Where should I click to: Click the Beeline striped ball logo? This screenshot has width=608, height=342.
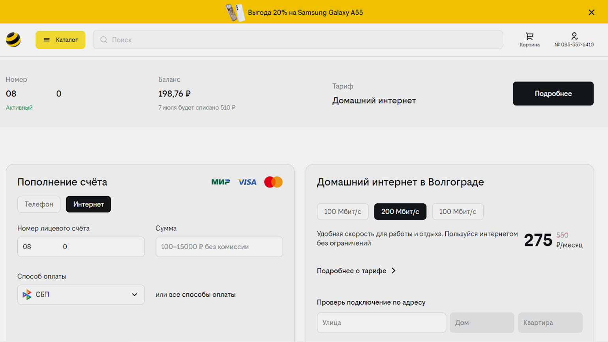point(13,40)
